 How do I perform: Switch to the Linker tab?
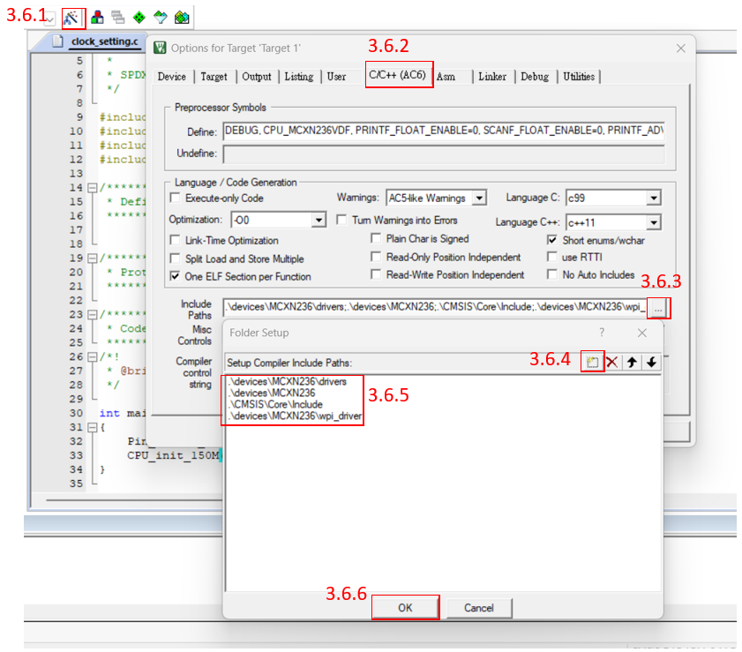pos(492,77)
